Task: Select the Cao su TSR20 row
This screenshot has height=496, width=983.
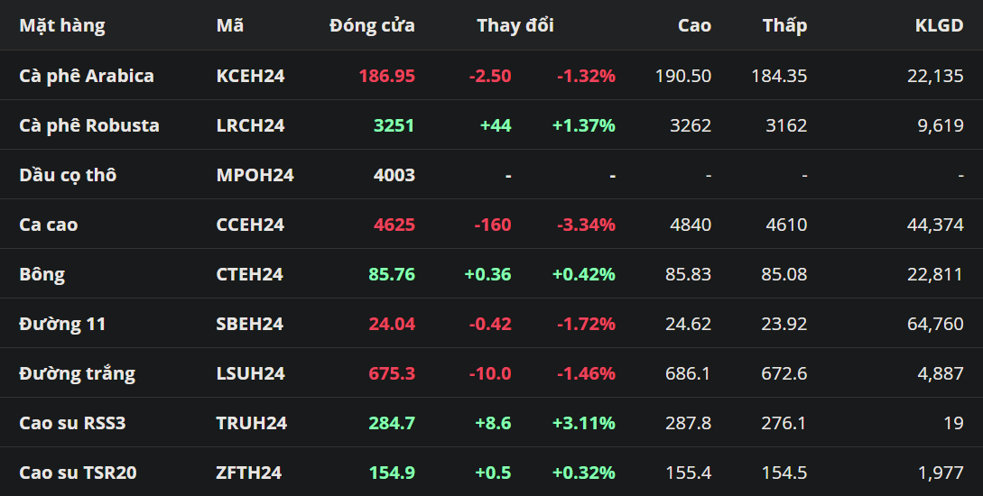Action: 78,473
